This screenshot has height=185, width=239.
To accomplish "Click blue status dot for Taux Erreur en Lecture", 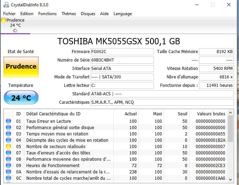I will [x=8, y=121].
